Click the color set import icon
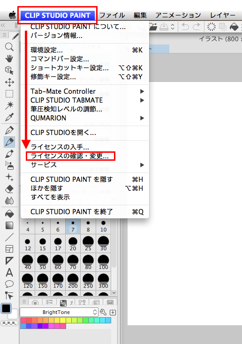 [113, 312]
